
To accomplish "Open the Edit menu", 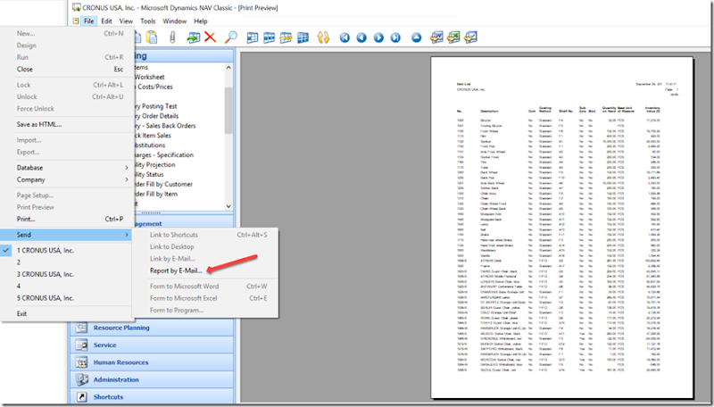I will [x=106, y=21].
